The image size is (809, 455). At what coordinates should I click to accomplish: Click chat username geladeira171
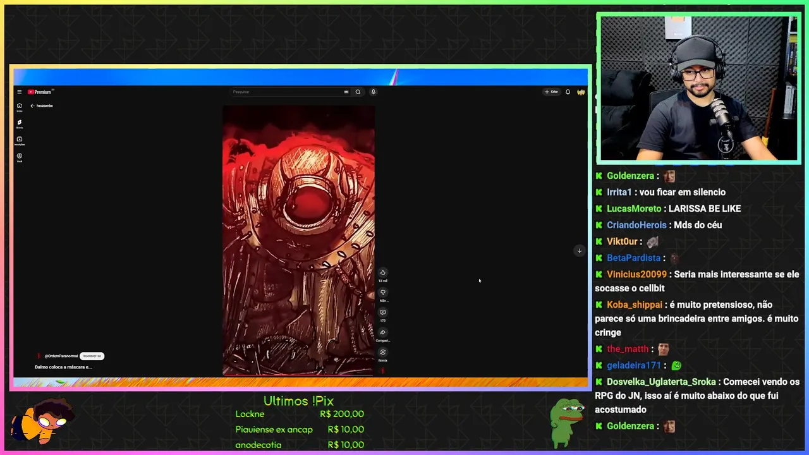(633, 365)
